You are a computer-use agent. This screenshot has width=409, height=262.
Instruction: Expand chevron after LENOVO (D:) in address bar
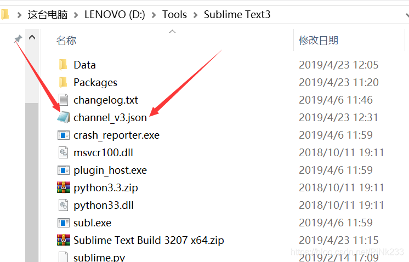coord(154,15)
